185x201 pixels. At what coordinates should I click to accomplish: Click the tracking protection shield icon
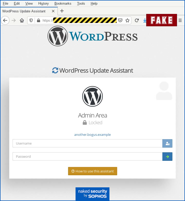[x=31, y=20]
